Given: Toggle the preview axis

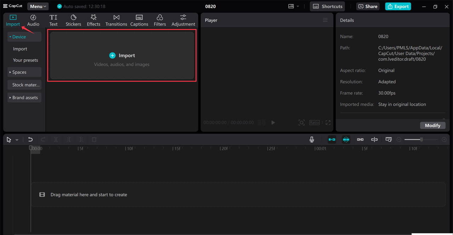Looking at the screenshot, I should click(374, 140).
